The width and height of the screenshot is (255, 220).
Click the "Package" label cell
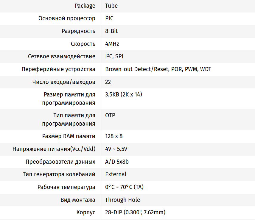pyautogui.click(x=85, y=6)
